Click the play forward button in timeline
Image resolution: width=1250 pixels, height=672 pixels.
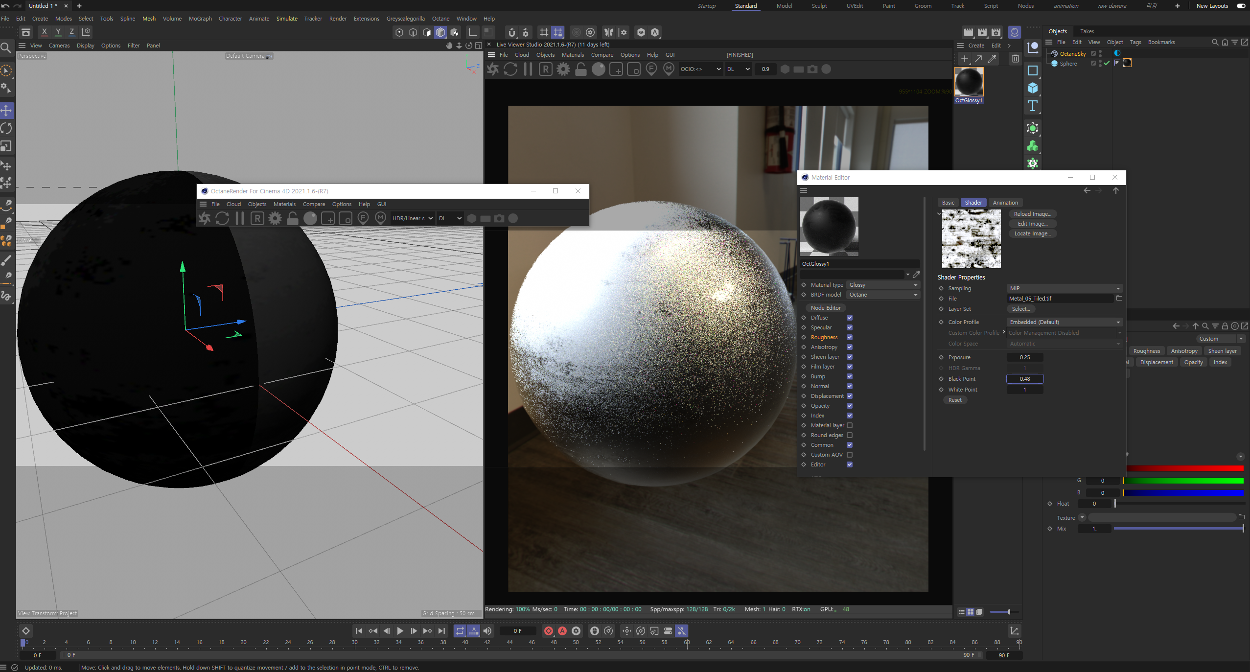pos(400,631)
